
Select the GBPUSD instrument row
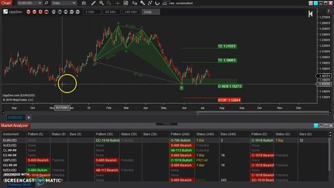[x=9, y=160]
